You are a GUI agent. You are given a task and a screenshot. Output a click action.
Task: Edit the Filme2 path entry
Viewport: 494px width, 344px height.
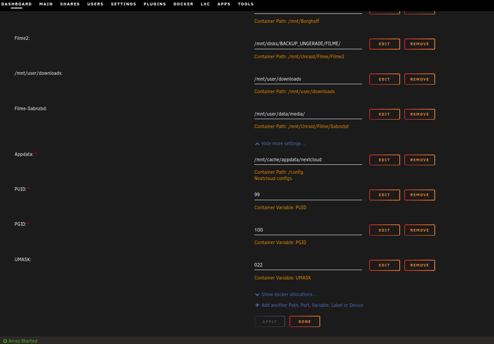(x=384, y=44)
